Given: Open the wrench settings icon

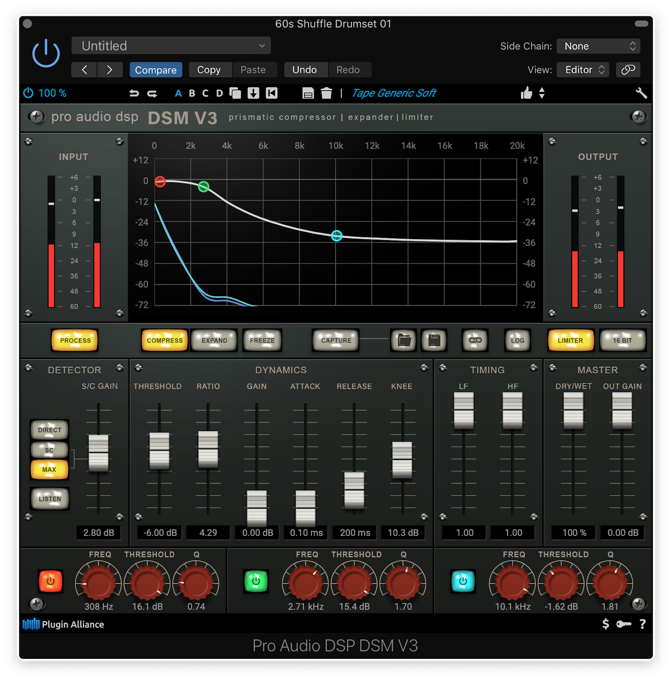Looking at the screenshot, I should coord(641,93).
